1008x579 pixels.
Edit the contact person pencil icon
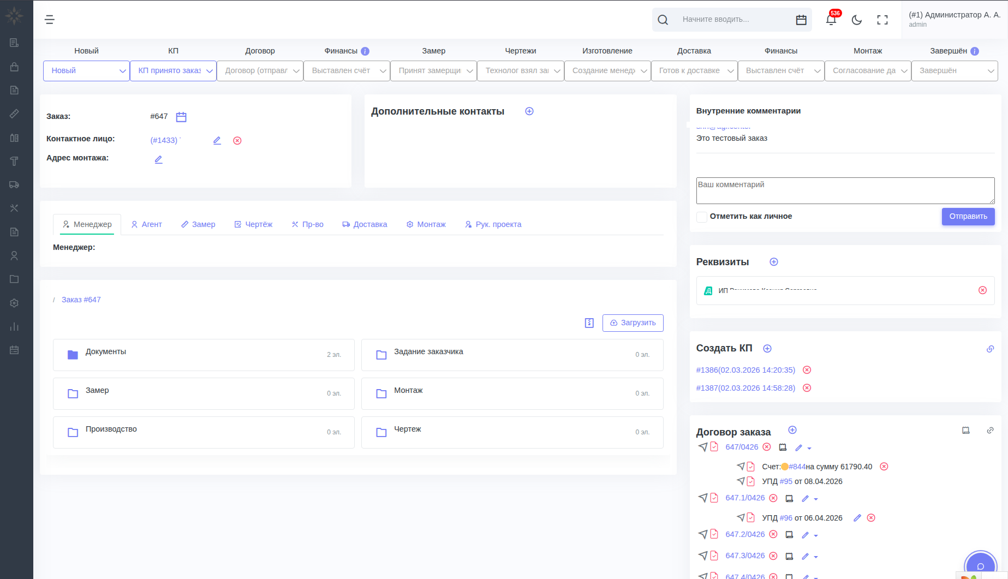click(x=217, y=140)
